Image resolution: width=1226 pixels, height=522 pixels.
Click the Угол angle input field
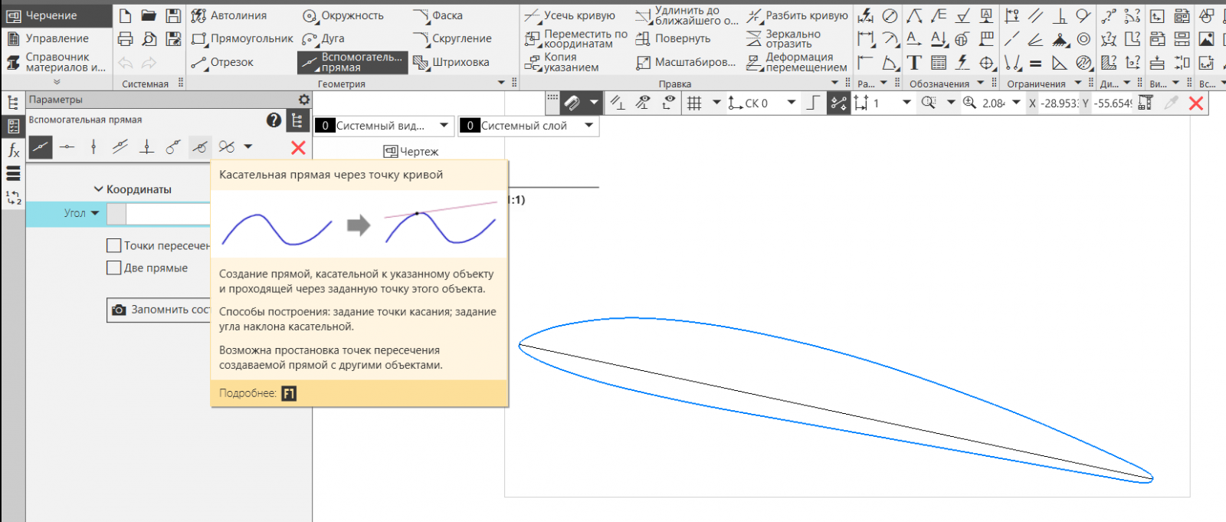coord(167,214)
